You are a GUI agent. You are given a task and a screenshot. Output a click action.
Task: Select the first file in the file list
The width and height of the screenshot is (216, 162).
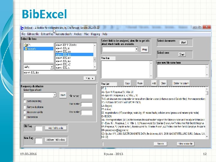point(74,45)
